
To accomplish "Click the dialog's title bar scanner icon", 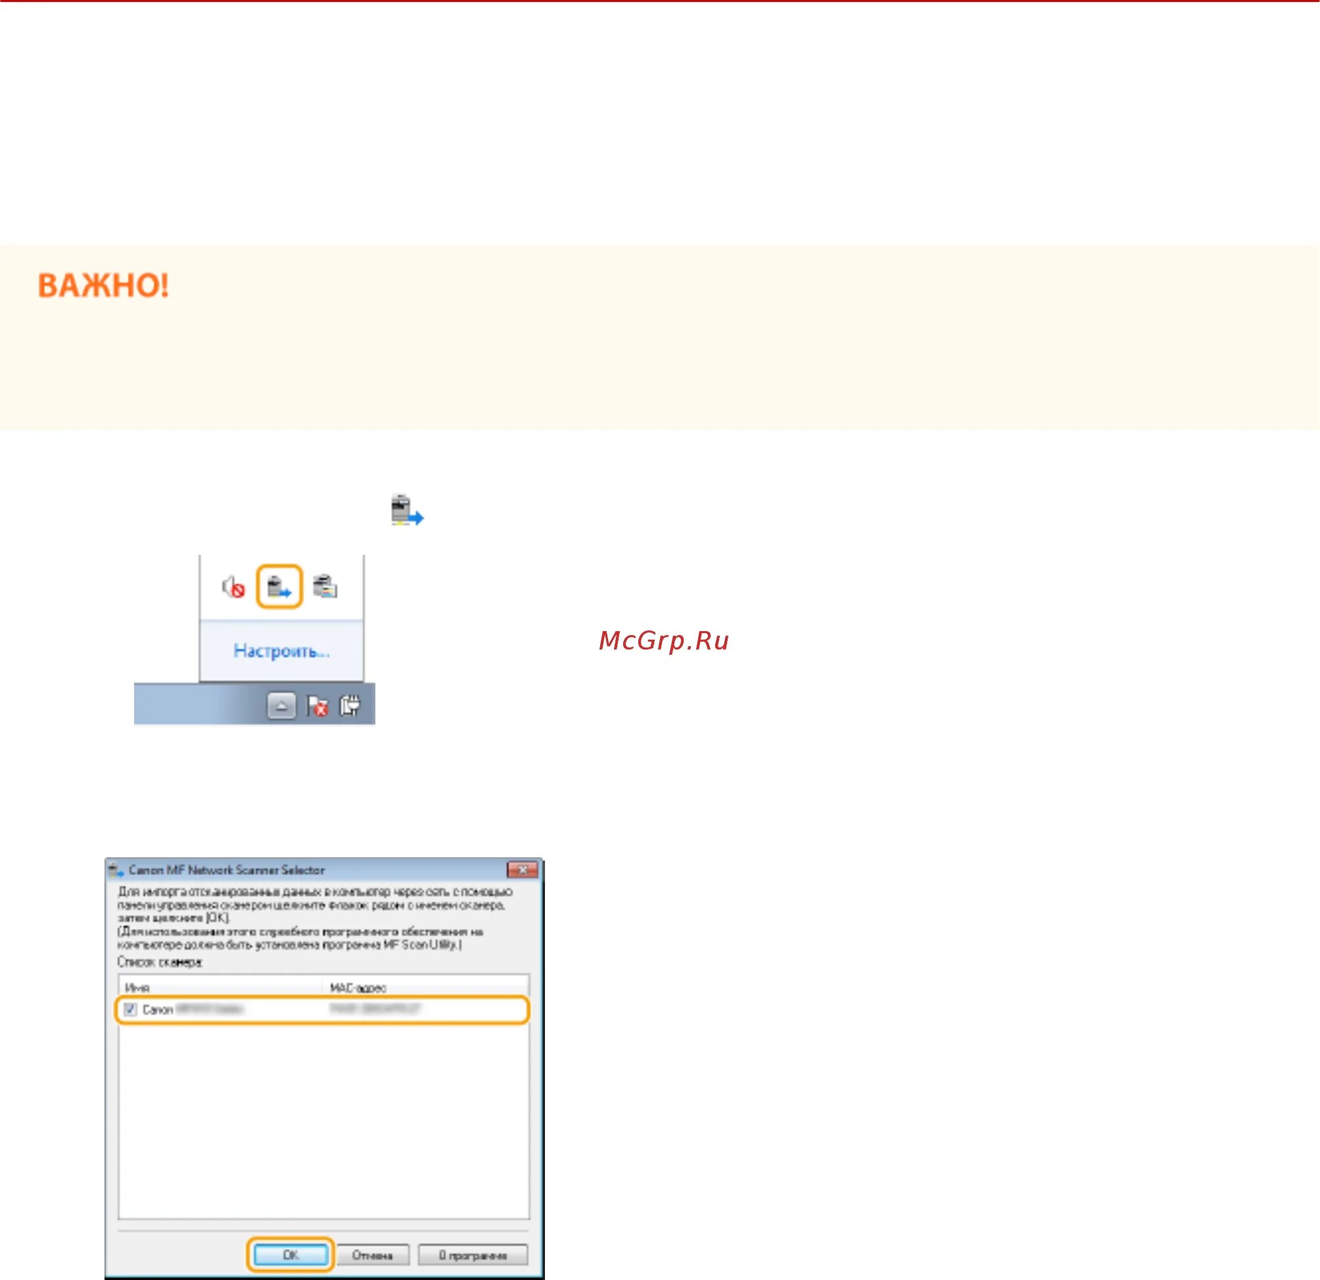I will pos(116,870).
